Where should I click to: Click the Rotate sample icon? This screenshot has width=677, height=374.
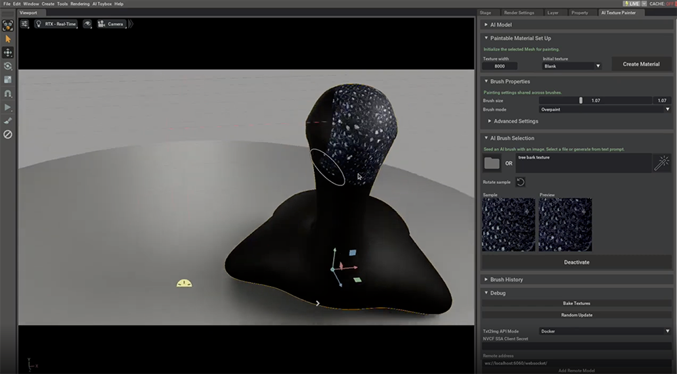click(x=520, y=182)
